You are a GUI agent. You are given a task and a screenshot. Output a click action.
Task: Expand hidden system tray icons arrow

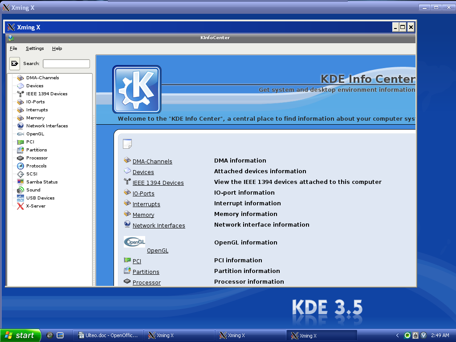(x=398, y=336)
